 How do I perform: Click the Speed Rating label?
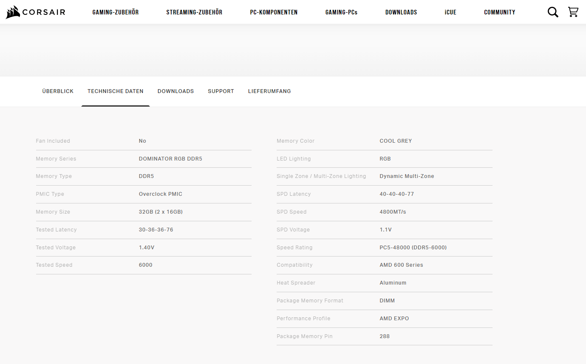coord(294,248)
